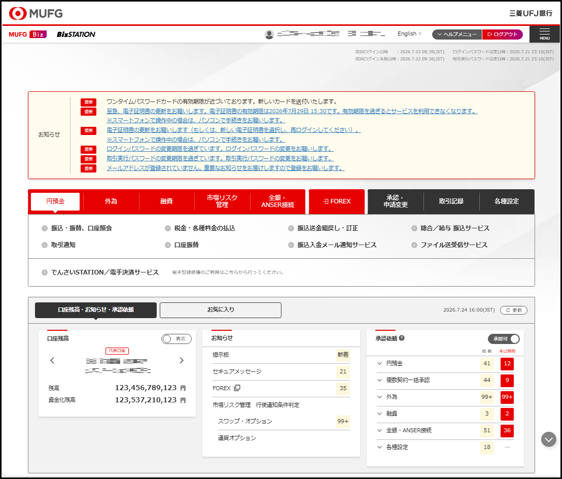Select the 円預金 tab
The height and width of the screenshot is (479, 562).
click(55, 201)
